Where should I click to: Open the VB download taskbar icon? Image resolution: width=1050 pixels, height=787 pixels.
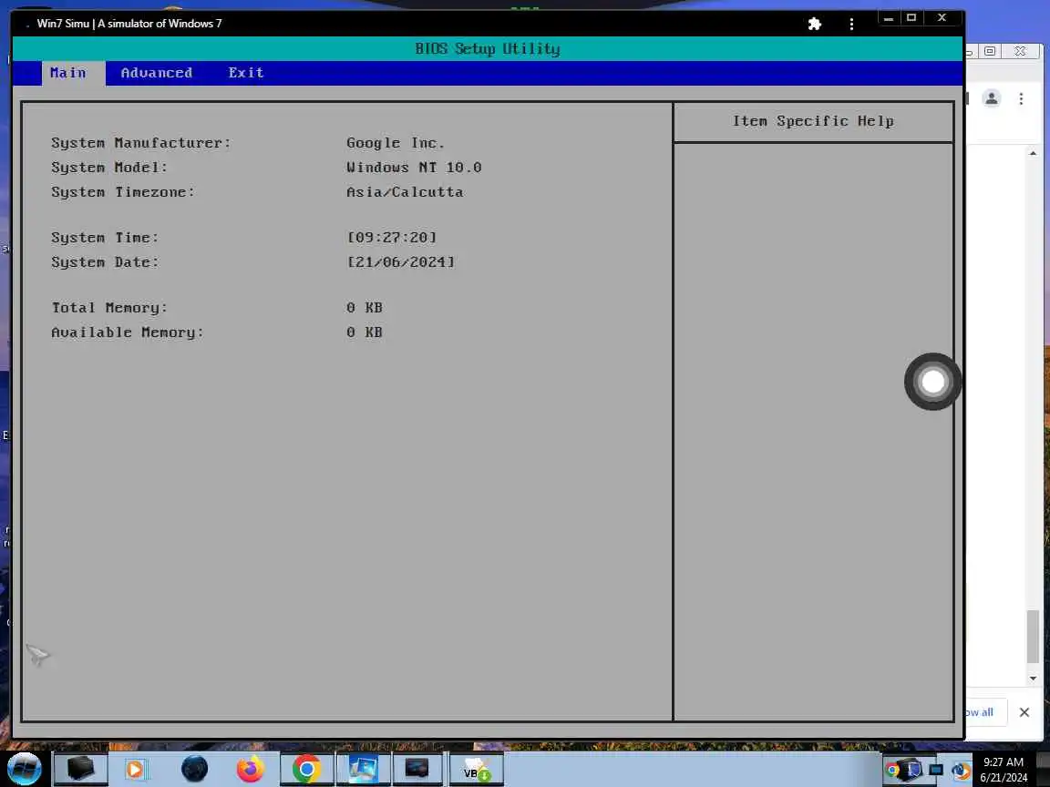coord(476,769)
